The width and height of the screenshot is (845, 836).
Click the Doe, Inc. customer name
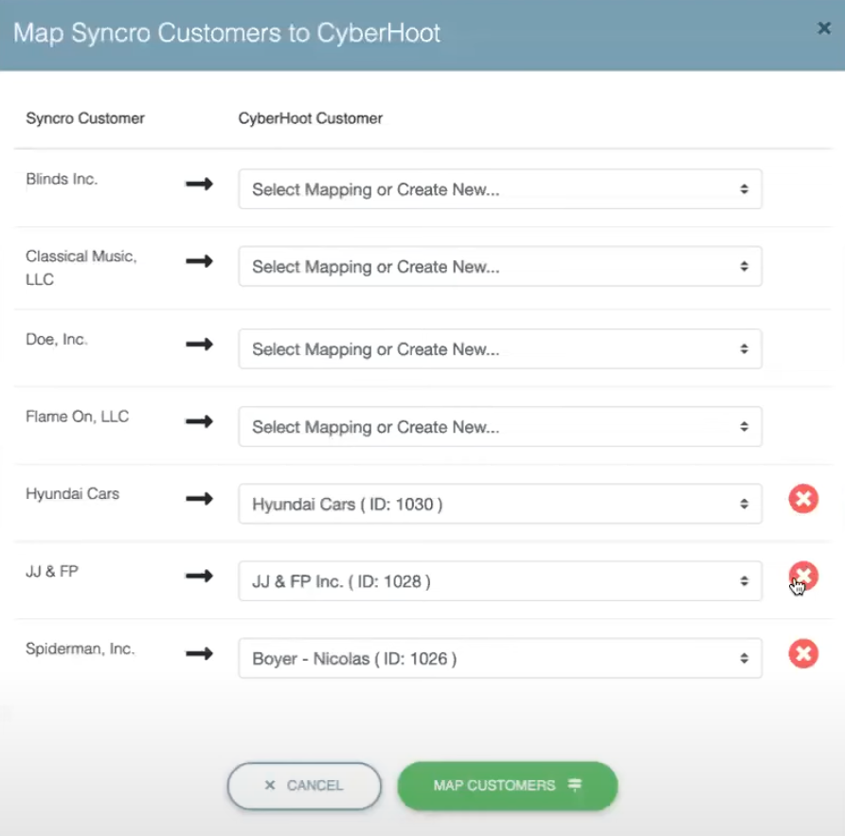[57, 339]
